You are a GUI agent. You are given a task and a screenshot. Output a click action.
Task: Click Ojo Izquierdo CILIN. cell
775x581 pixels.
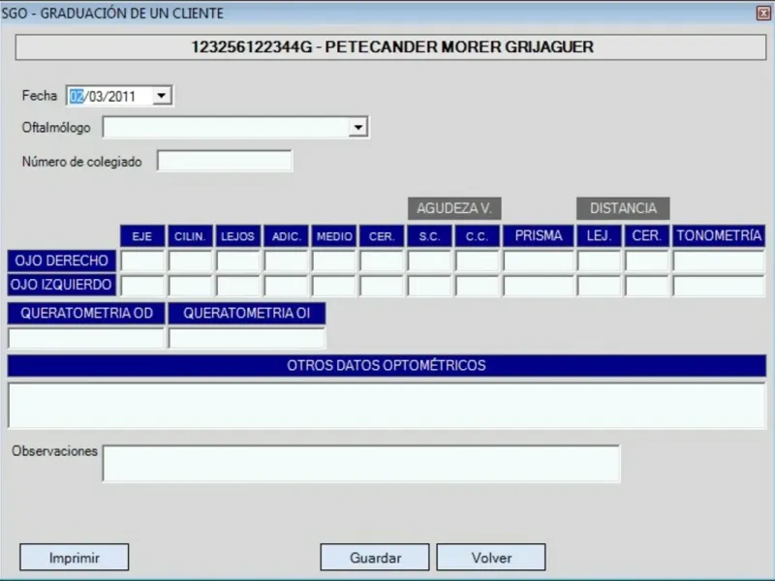click(190, 286)
